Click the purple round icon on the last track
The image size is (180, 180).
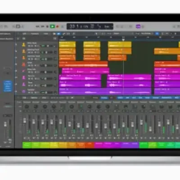[x=24, y=91]
